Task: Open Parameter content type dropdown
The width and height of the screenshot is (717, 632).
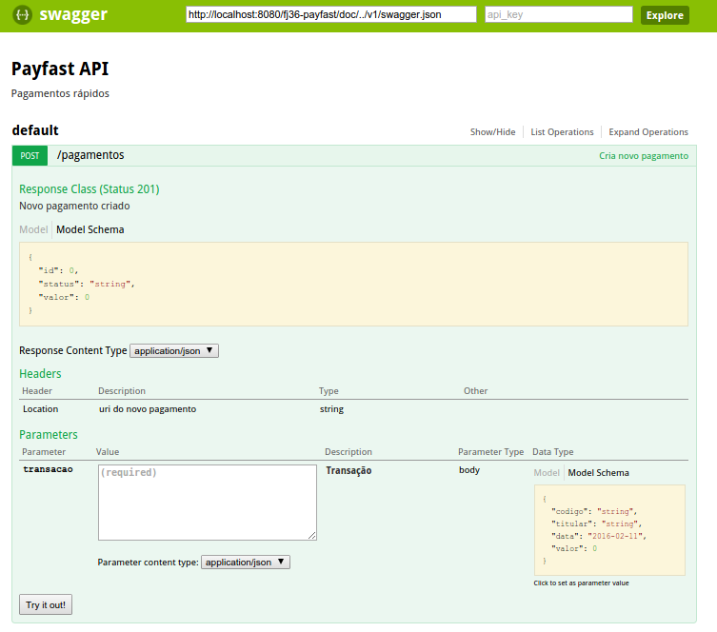Action: [x=246, y=563]
